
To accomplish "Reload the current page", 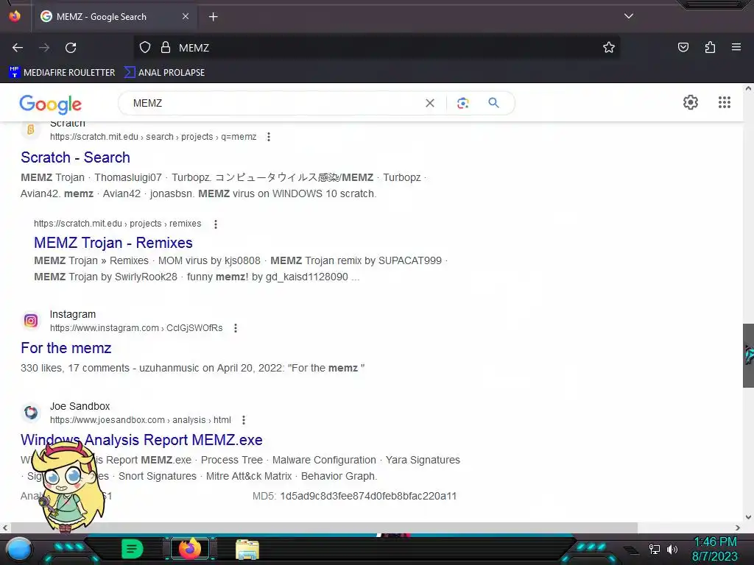I will 71,48.
